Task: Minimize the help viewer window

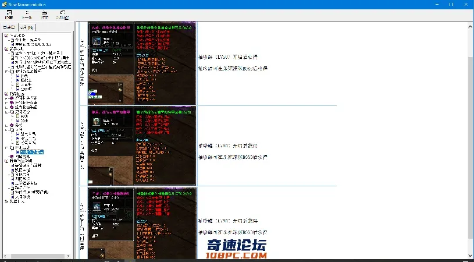Action: (x=437, y=5)
